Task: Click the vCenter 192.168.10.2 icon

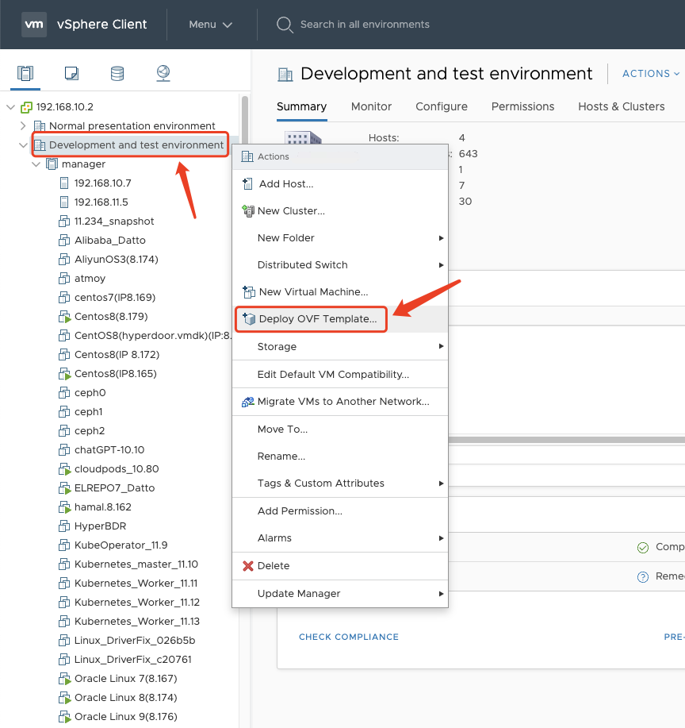Action: [x=26, y=107]
